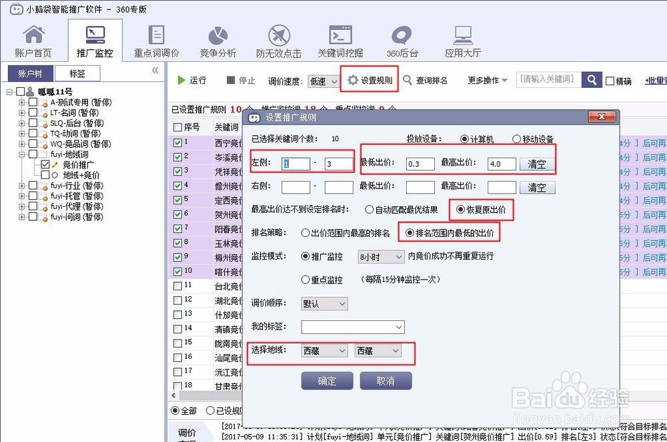
Task: Switch to the 账户树 tab
Action: click(30, 73)
